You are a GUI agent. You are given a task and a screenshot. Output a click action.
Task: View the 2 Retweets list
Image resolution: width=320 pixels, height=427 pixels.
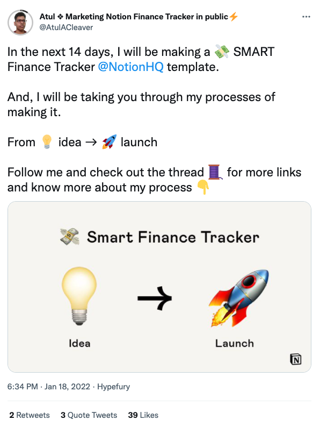pyautogui.click(x=30, y=415)
